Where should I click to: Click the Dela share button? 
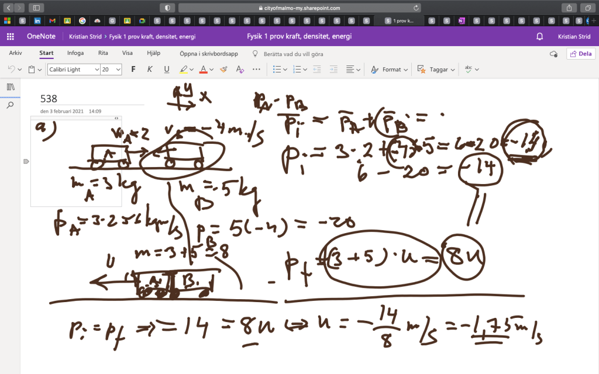coord(581,54)
